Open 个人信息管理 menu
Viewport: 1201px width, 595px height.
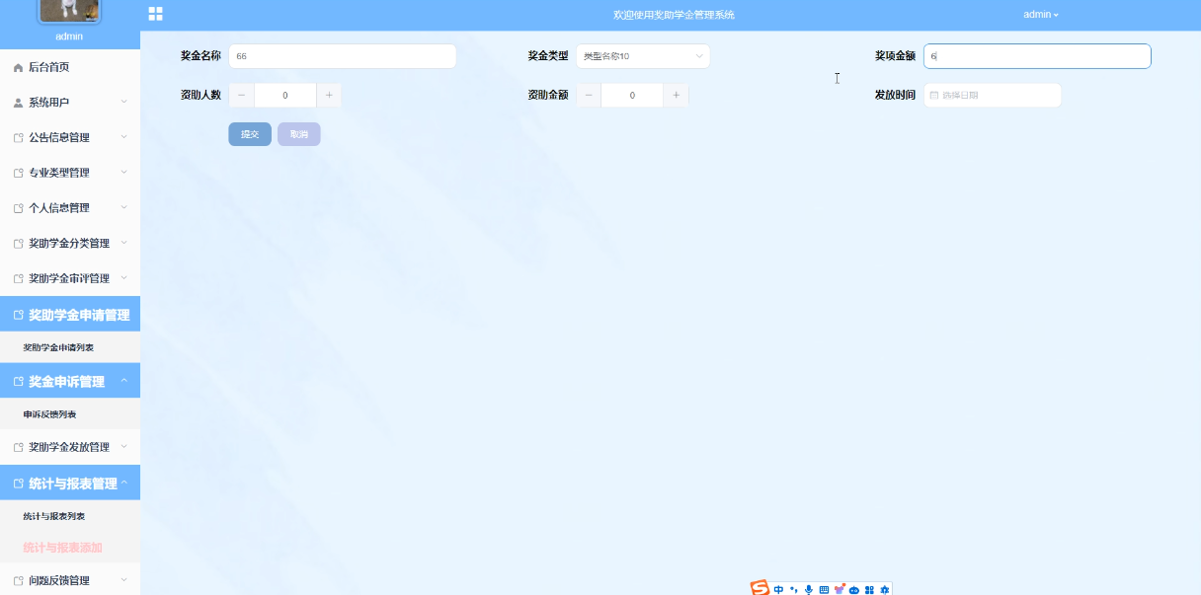(x=70, y=207)
